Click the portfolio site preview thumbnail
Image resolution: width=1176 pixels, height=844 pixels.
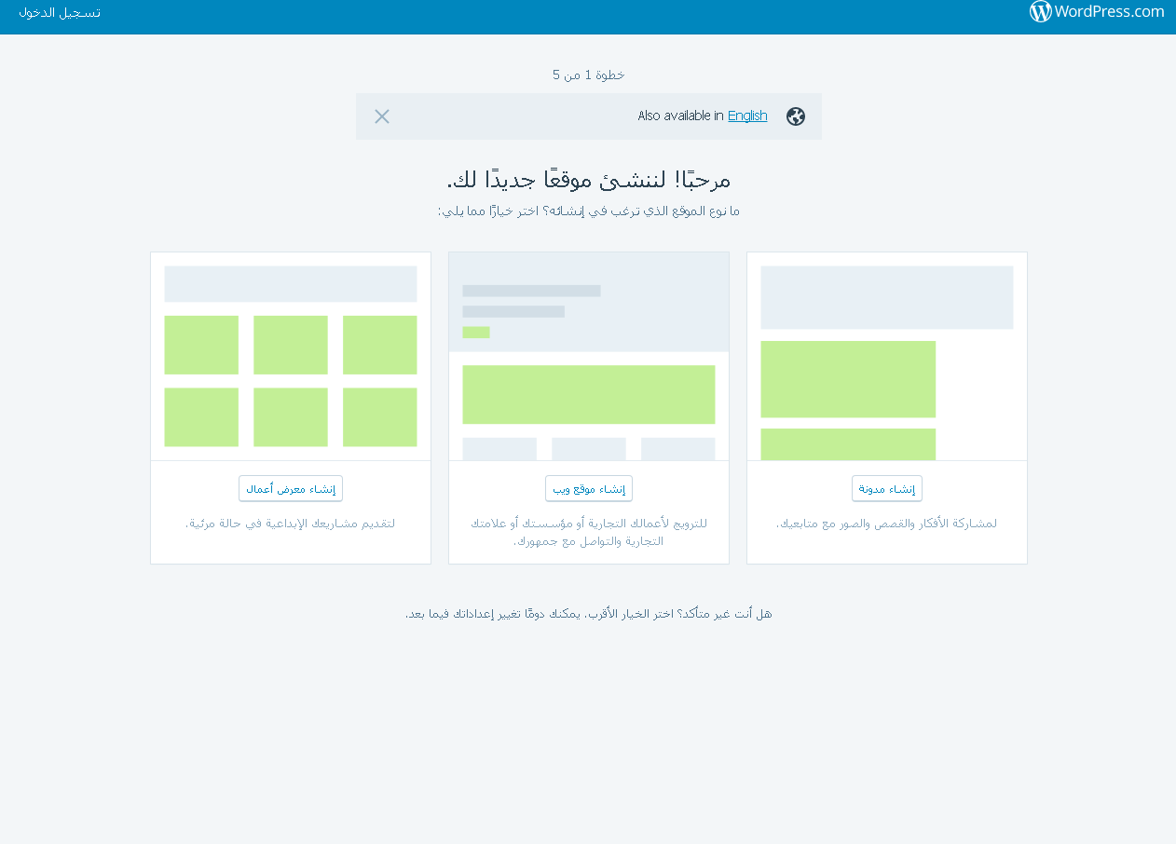290,356
